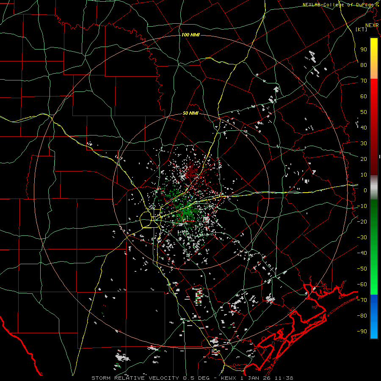The height and width of the screenshot is (381, 381).
Task: Click the NEXR label above the scale
Action: (372, 25)
